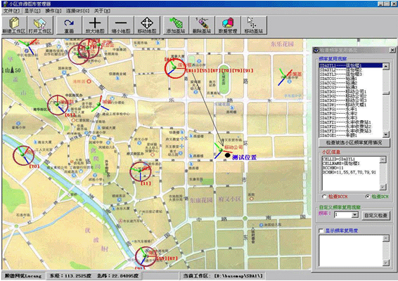The width and height of the screenshot is (398, 281).
Task: Select the SDAXYL3 row in the cell list
Action: 350,74
